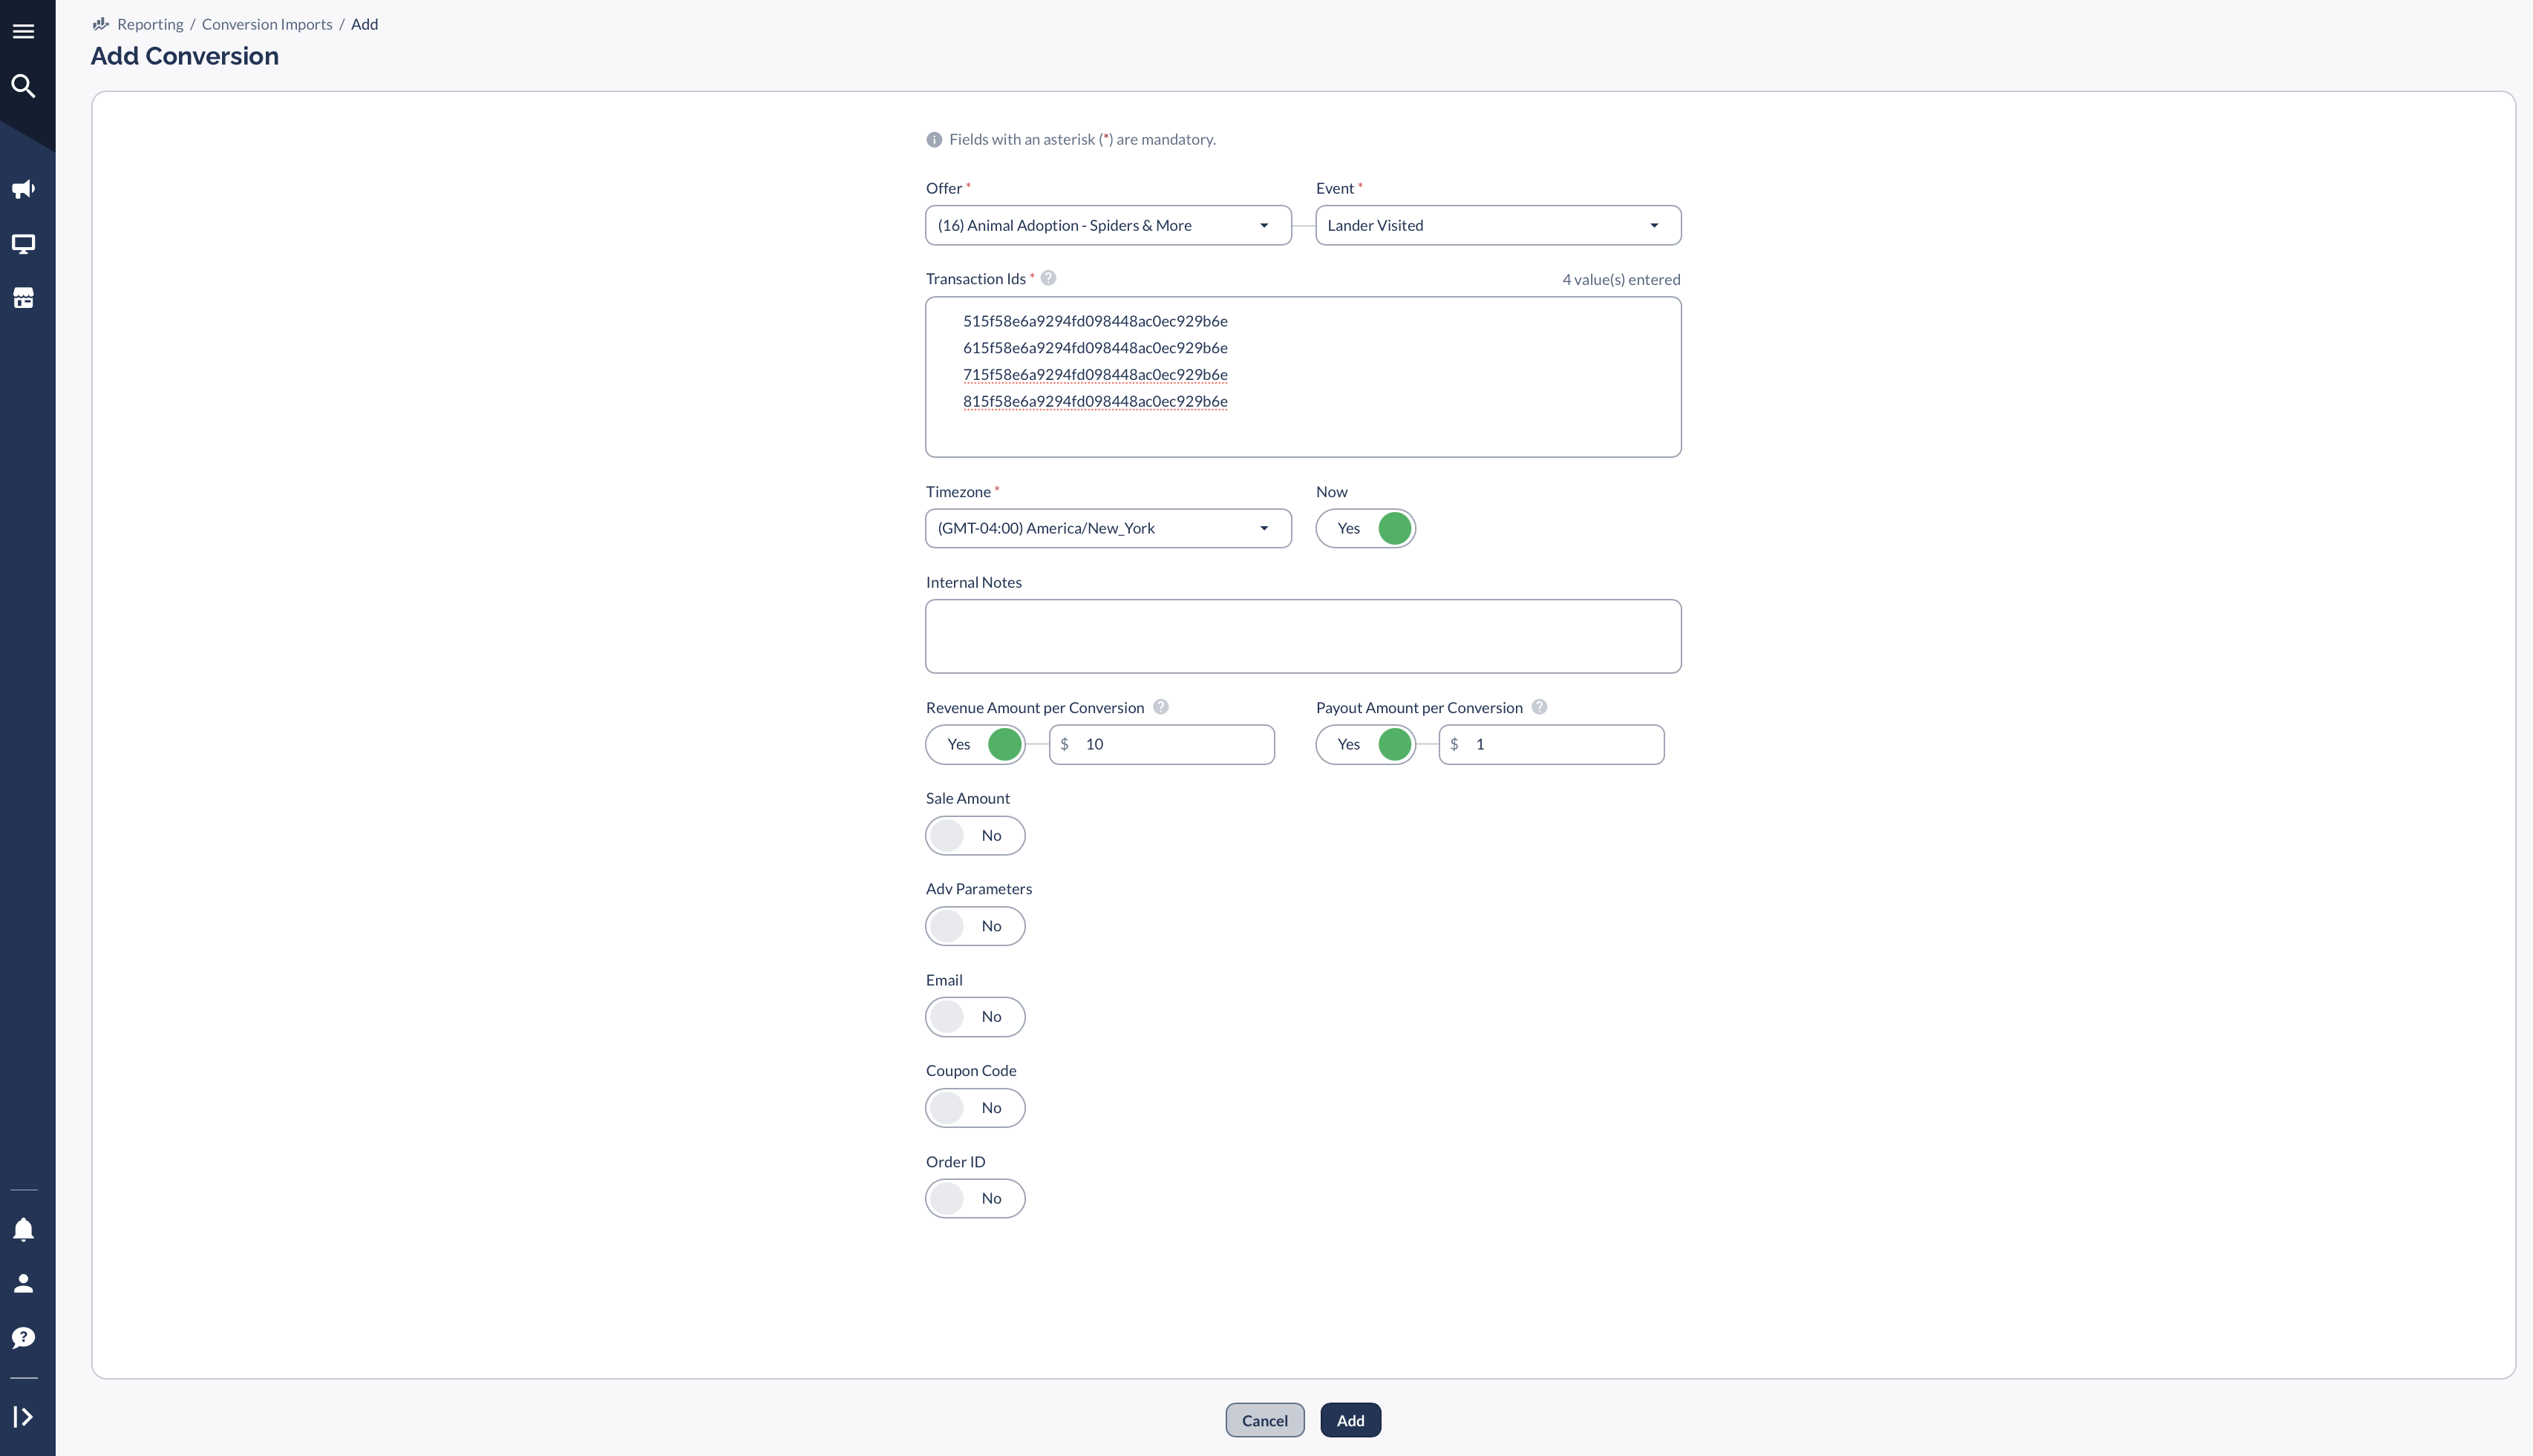
Task: Enable the Email toggle
Action: tap(975, 1016)
